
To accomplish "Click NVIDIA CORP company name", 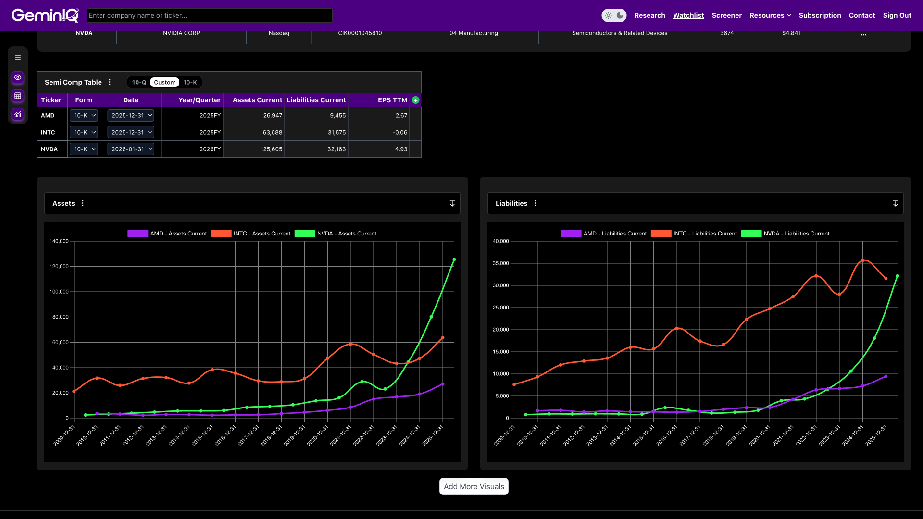I will (x=181, y=33).
